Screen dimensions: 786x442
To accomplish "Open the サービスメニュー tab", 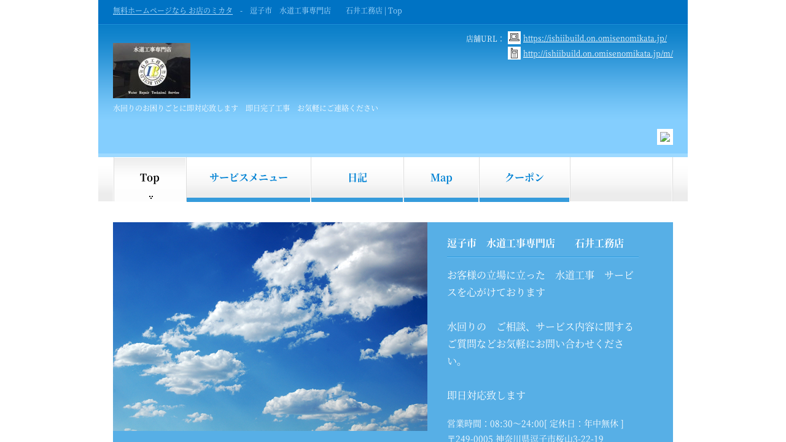I will tap(248, 178).
